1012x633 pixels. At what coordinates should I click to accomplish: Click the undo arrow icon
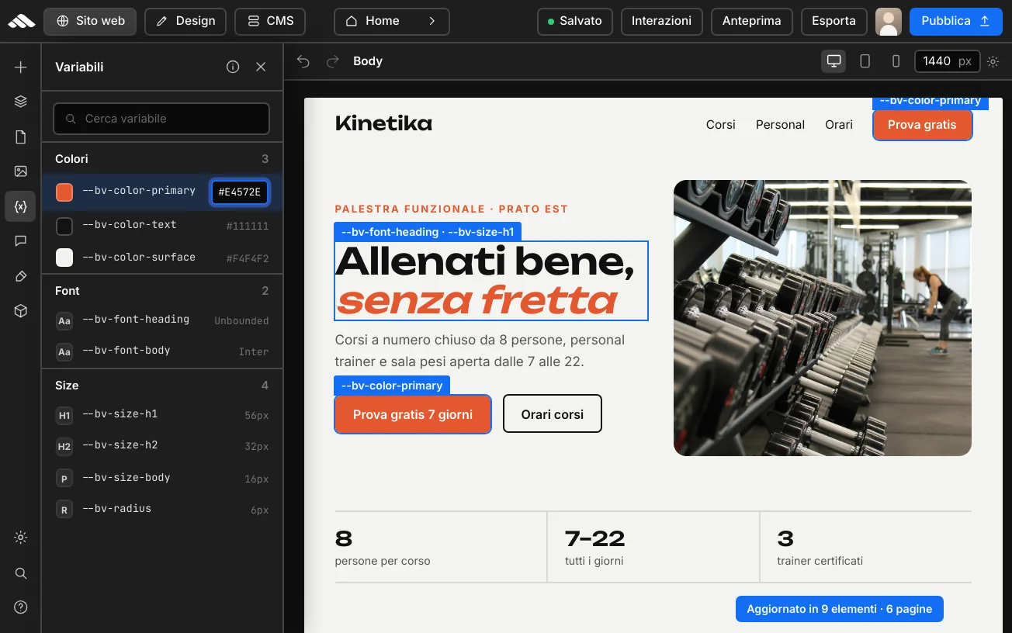pyautogui.click(x=303, y=61)
